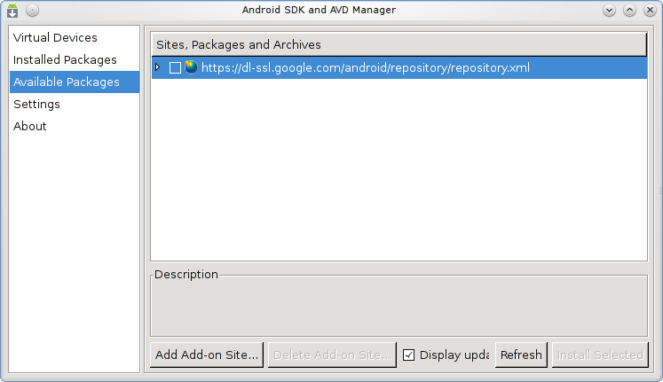Image resolution: width=663 pixels, height=382 pixels.
Task: Expand the dl-ssl.google.com repository tree node
Action: pos(158,67)
